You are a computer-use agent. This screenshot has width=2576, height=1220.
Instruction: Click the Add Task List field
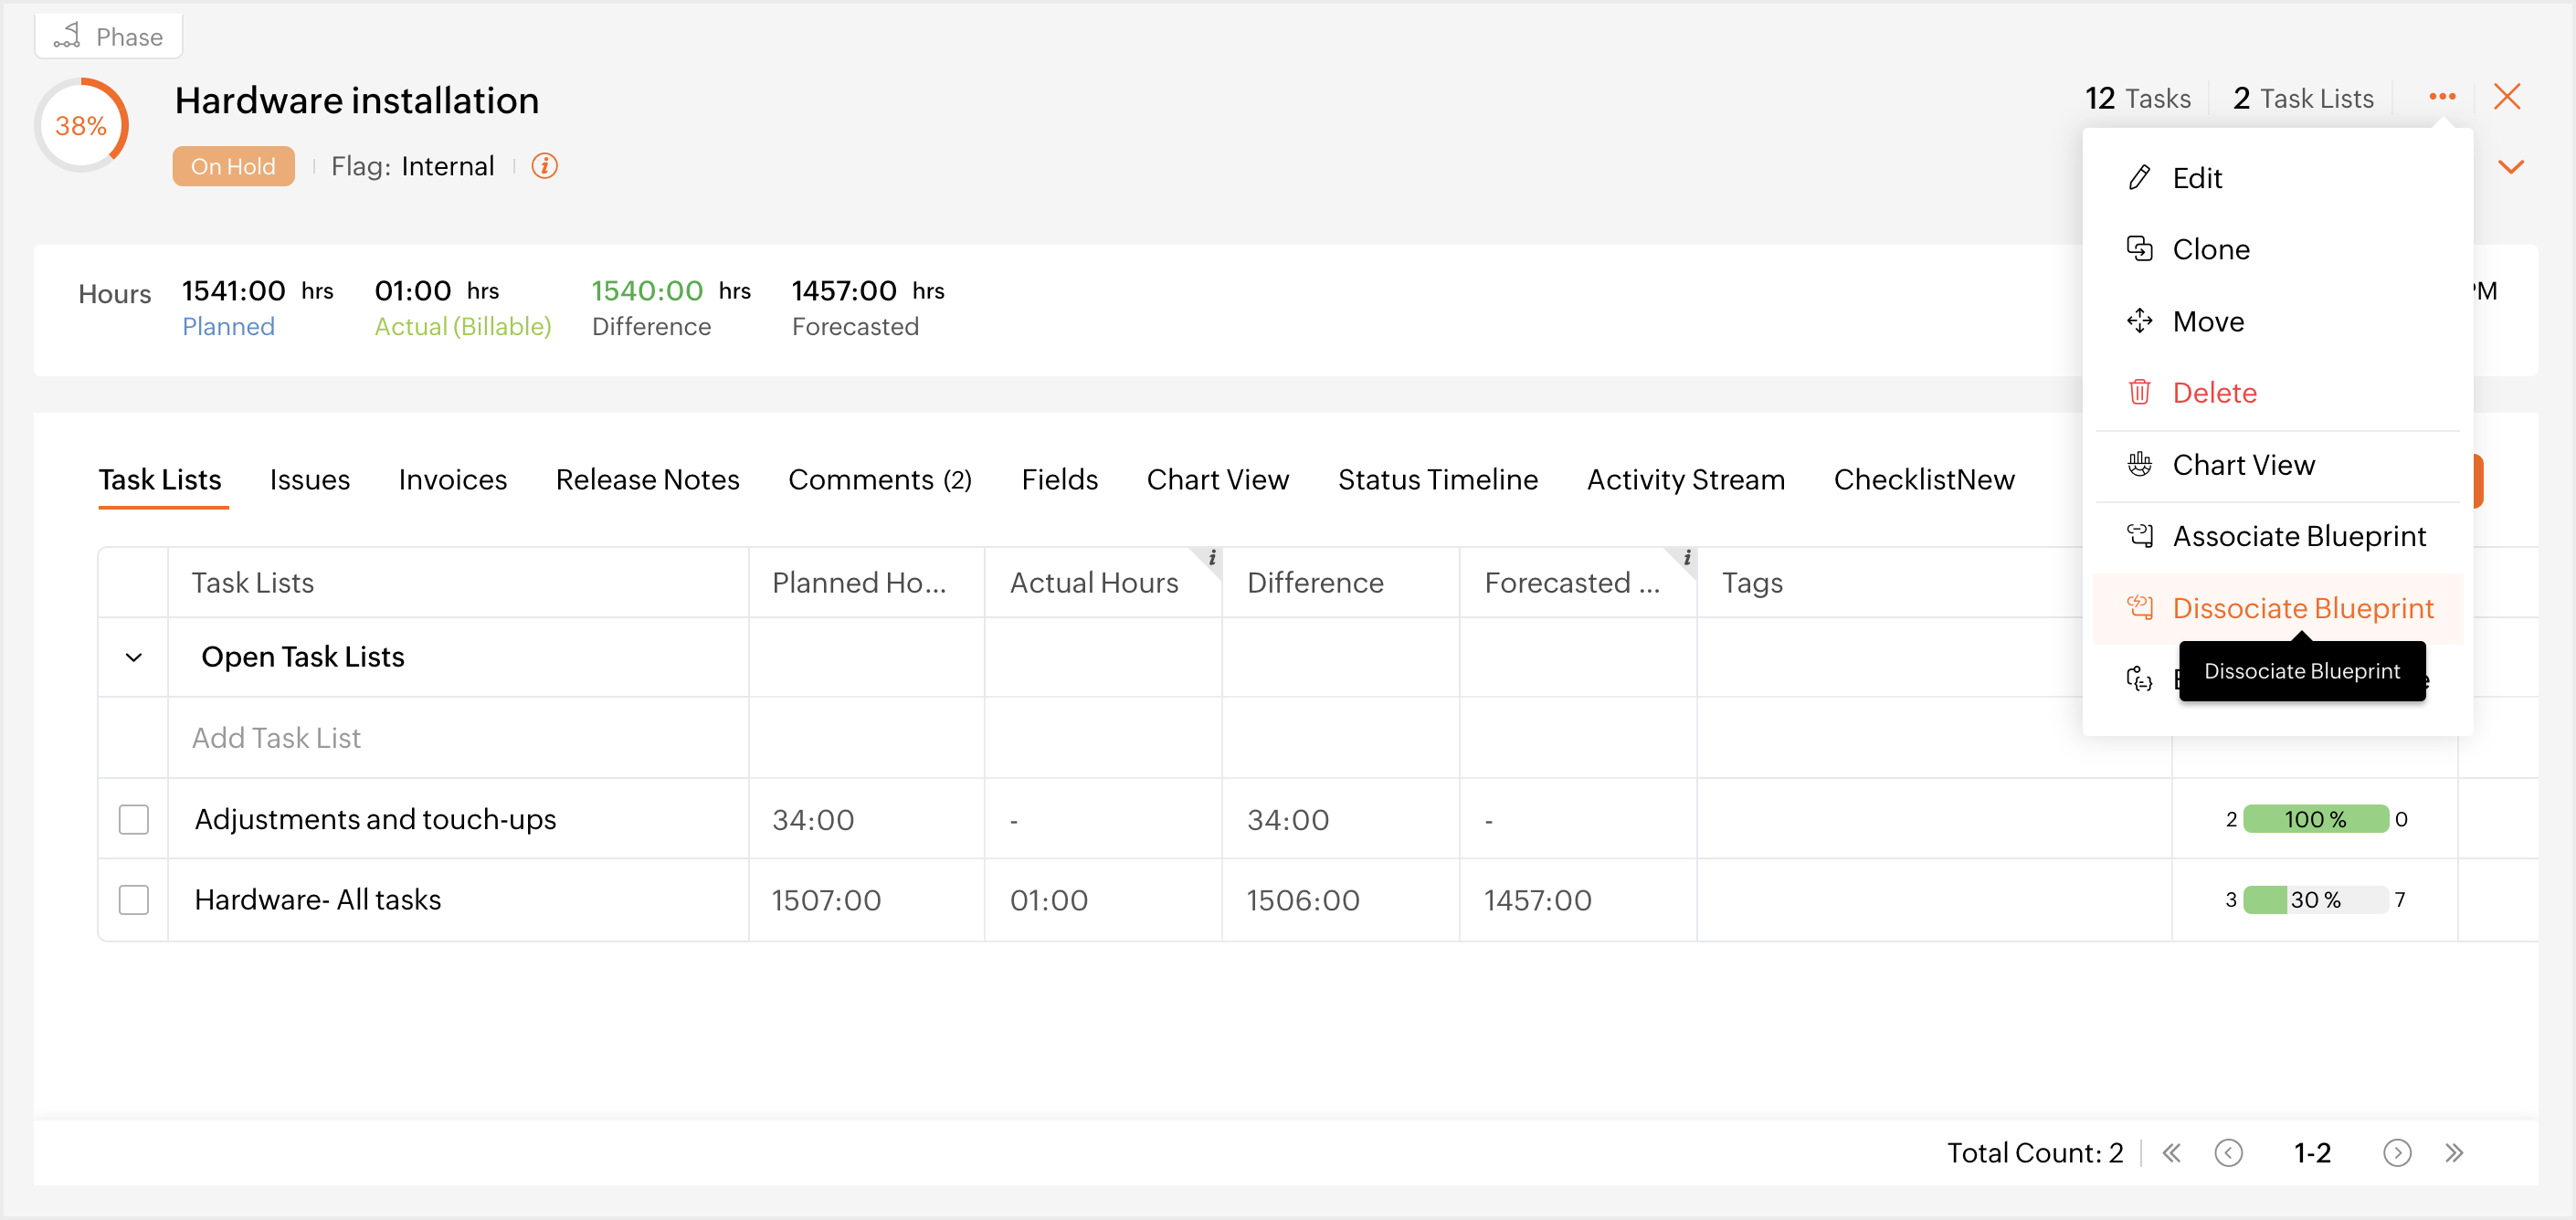(x=276, y=738)
